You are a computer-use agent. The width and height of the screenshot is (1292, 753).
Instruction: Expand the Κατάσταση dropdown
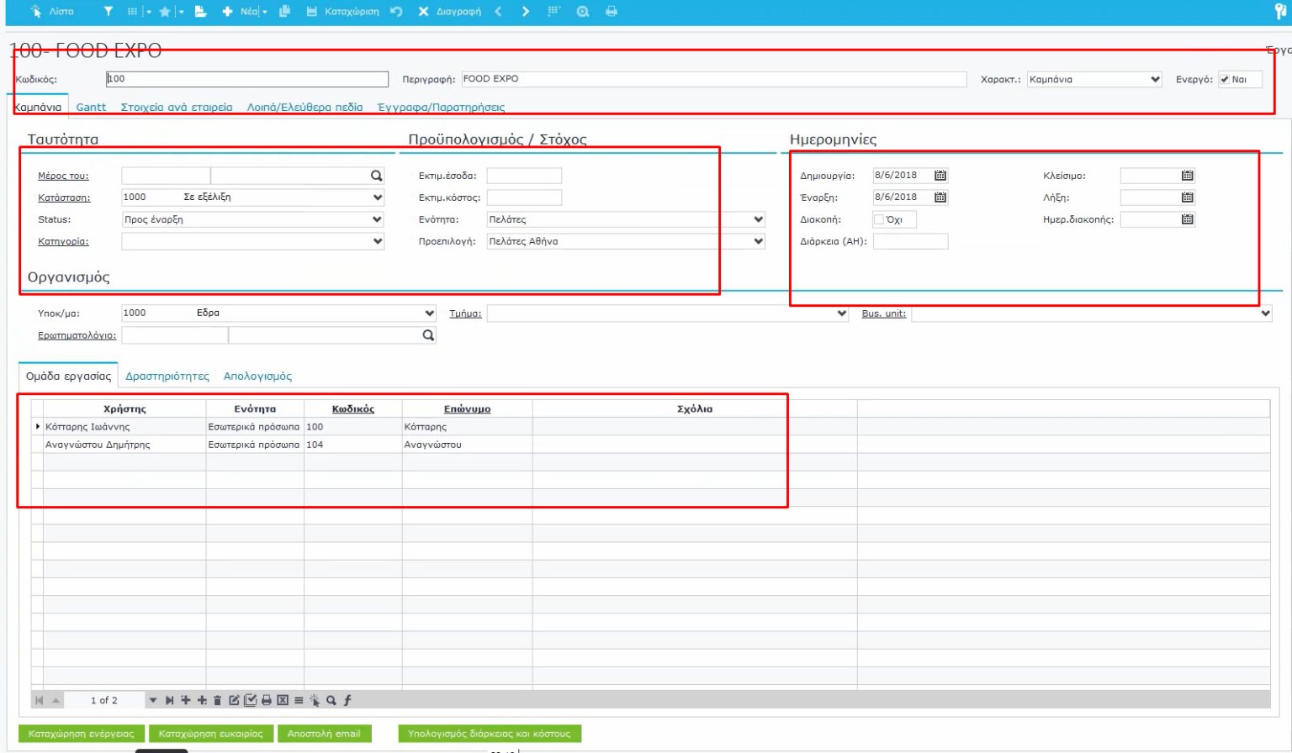(377, 197)
